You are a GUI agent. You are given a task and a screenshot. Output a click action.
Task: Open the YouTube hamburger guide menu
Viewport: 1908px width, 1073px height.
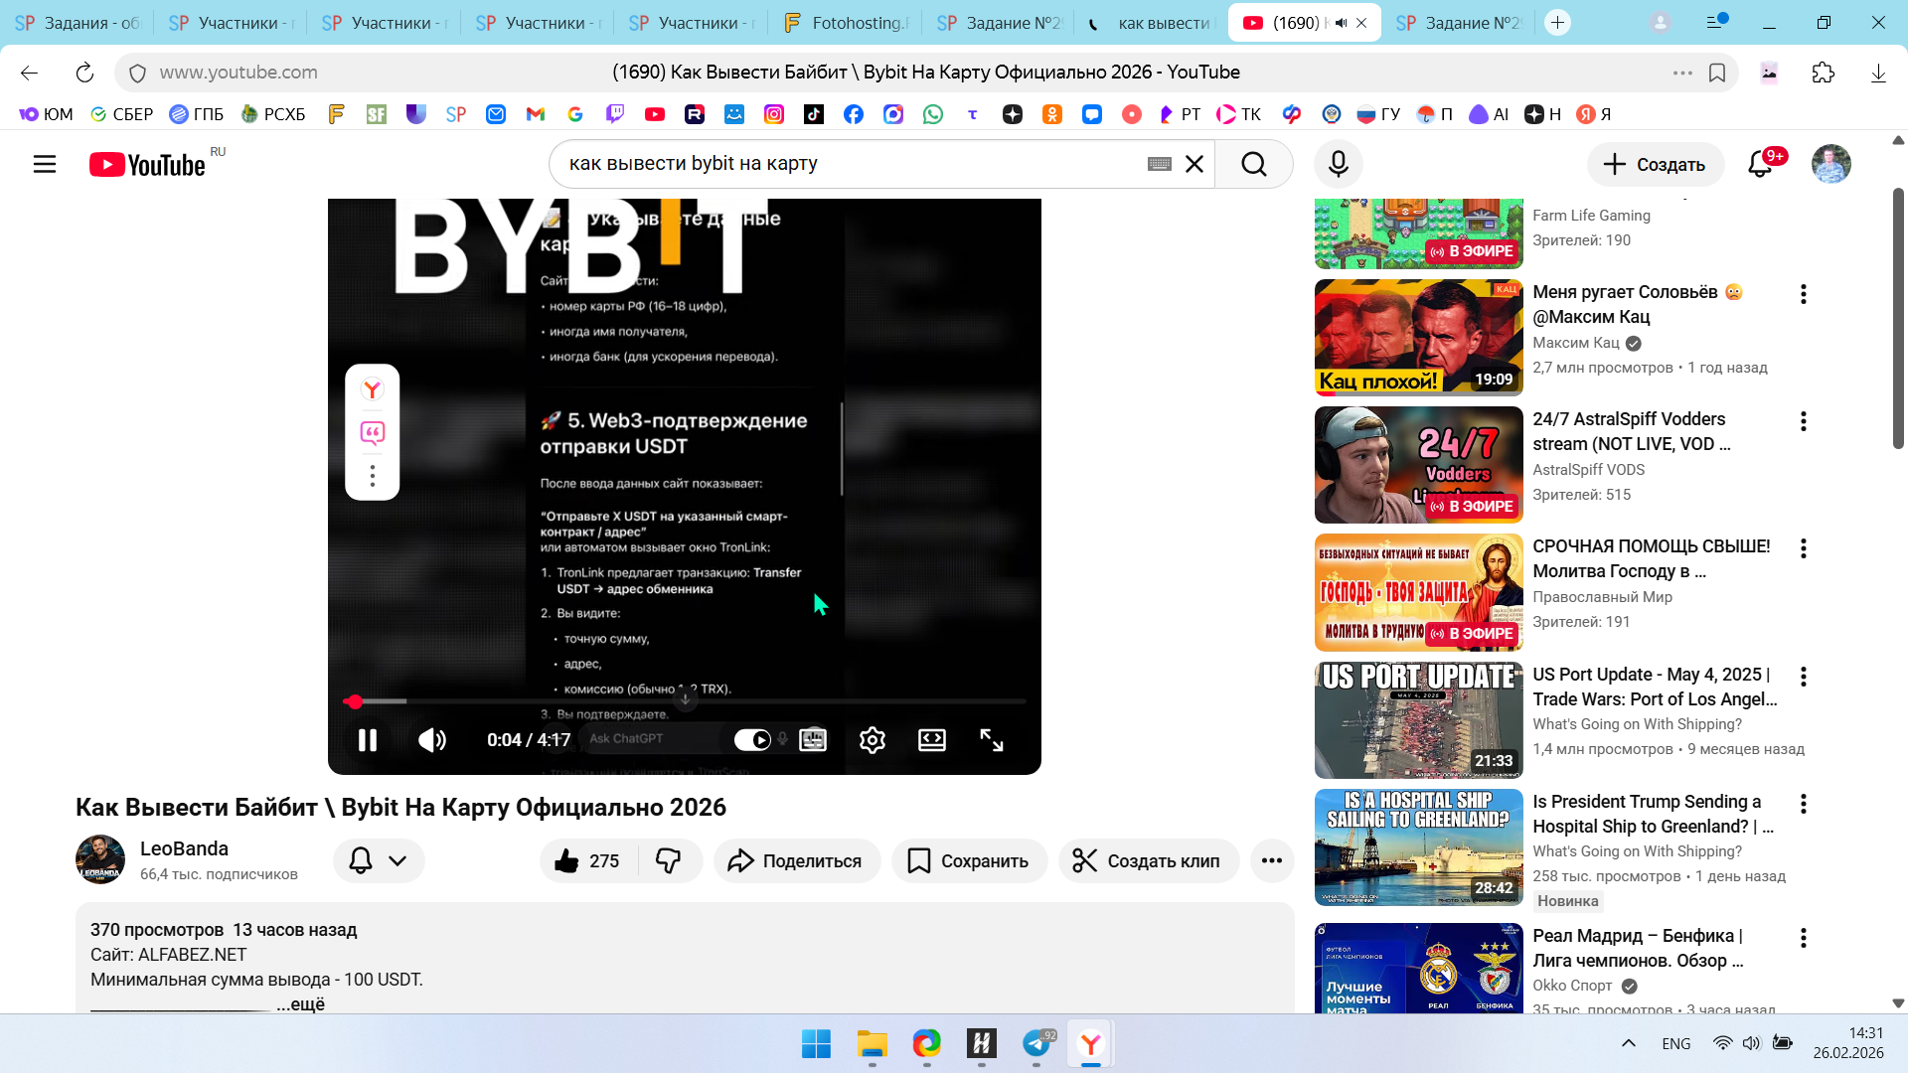coord(45,164)
